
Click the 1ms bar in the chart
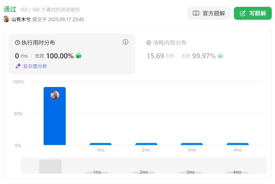click(100, 144)
